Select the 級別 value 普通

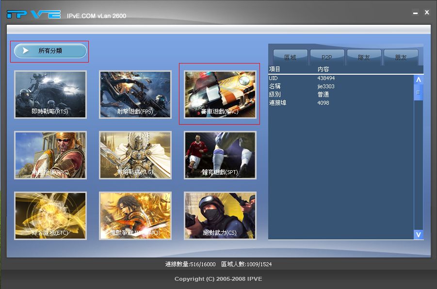point(324,95)
